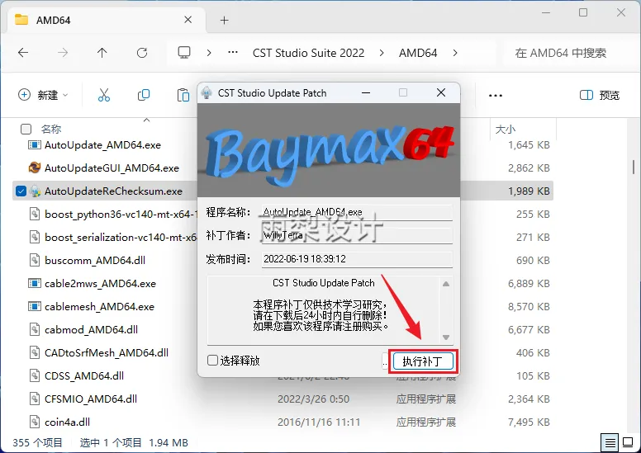Click the 执行补丁 apply patch button
The image size is (641, 453).
(x=423, y=361)
